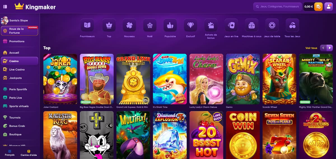The image size is (336, 159).
Task: Collapse the sidebar with the panel toggle
Action: (x=5, y=6)
